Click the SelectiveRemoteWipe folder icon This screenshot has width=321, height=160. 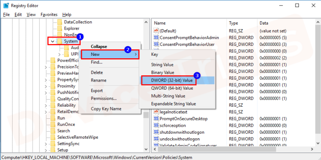point(53,137)
